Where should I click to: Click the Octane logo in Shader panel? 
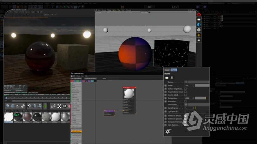pyautogui.click(x=168, y=131)
